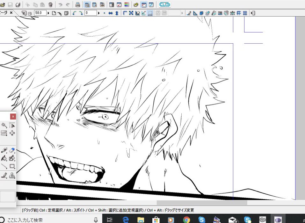Click the blue cube snap icon

201,13
